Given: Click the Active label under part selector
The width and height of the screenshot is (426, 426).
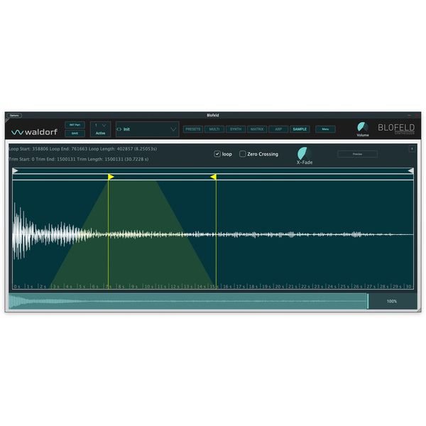Looking at the screenshot, I should pyautogui.click(x=100, y=133).
